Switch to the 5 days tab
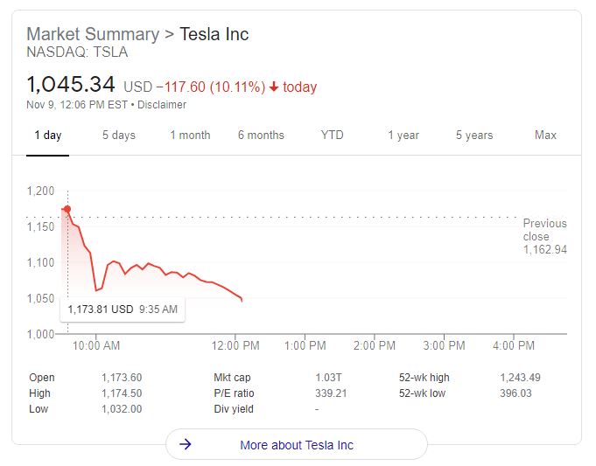The height and width of the screenshot is (466, 596). tap(118, 136)
